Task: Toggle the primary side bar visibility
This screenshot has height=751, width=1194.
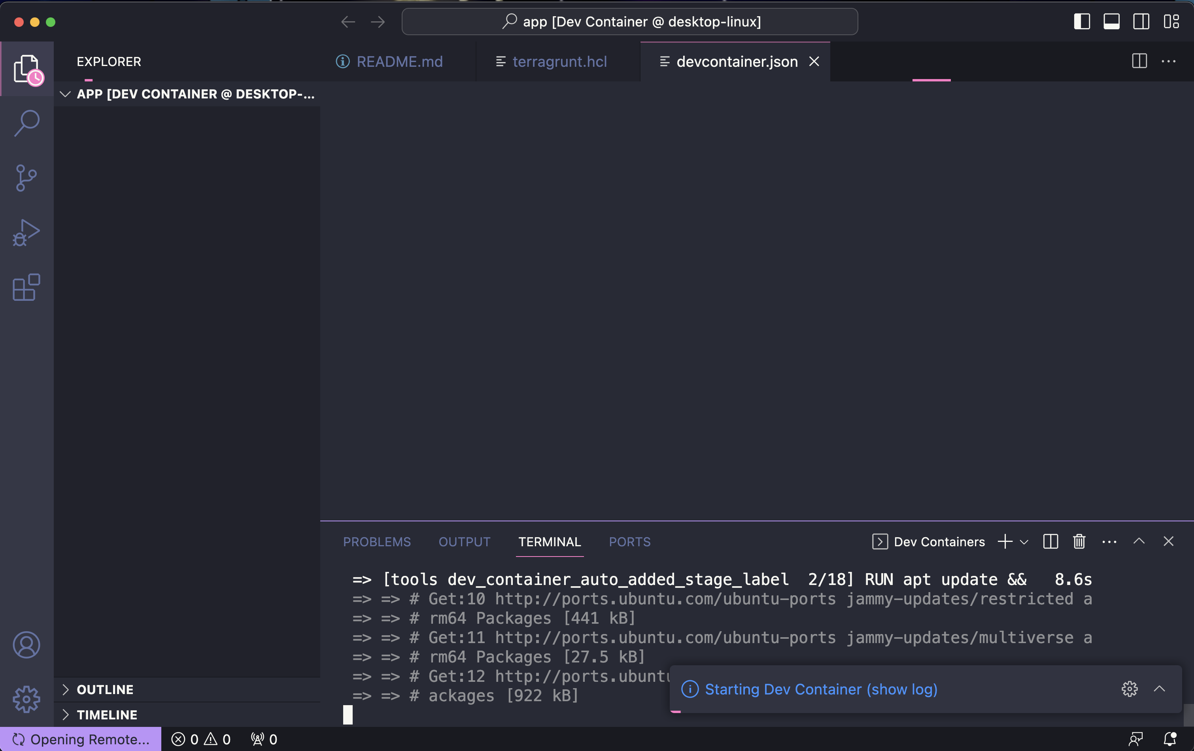Action: [1081, 22]
